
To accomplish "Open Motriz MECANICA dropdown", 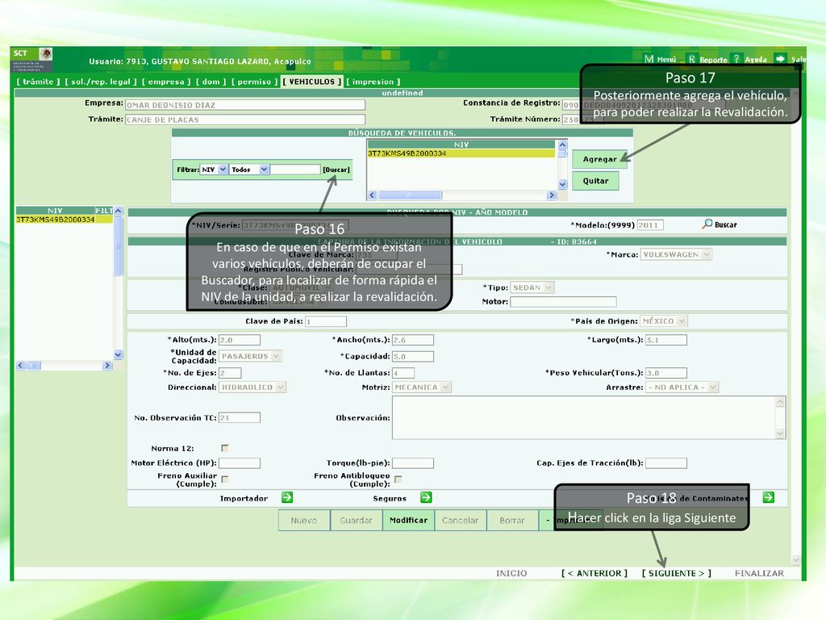I will click(x=421, y=387).
